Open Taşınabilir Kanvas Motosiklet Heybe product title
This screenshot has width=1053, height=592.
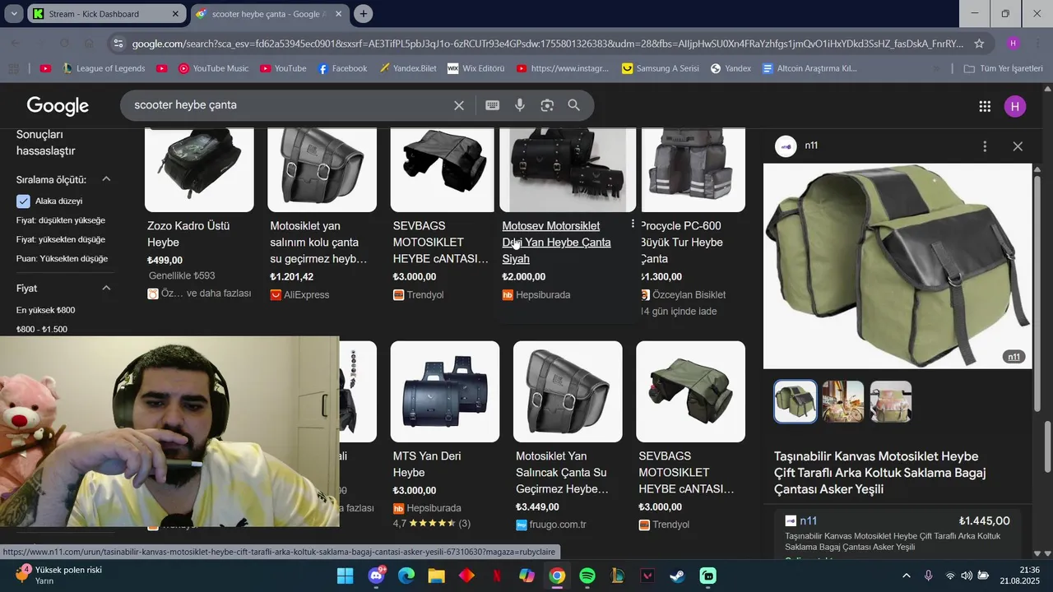coord(880,473)
